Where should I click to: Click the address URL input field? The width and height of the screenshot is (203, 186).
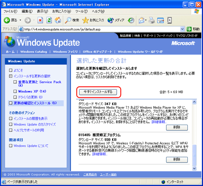[x=101, y=29]
